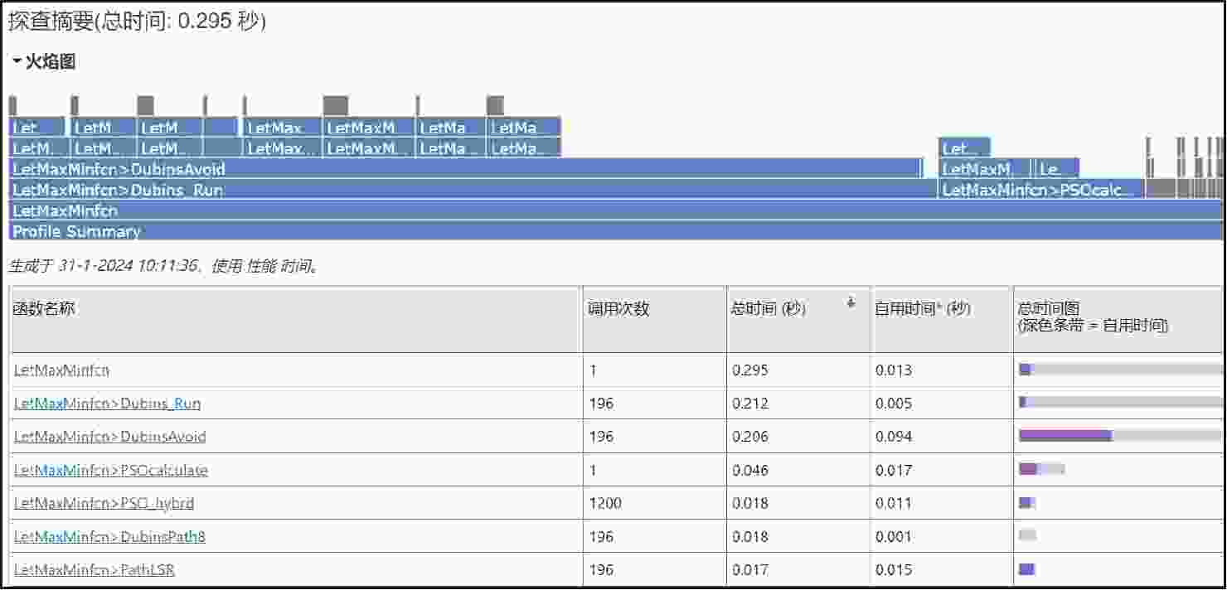This screenshot has width=1227, height=590.
Task: Open the LetMaxMinfcn>DubinsAvoid table link
Action: point(109,437)
